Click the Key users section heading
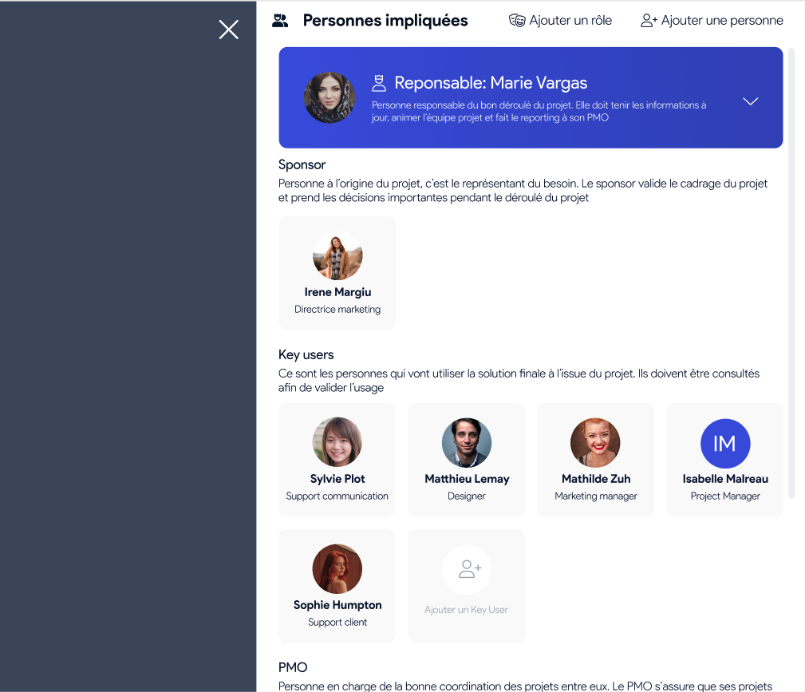 coord(306,354)
